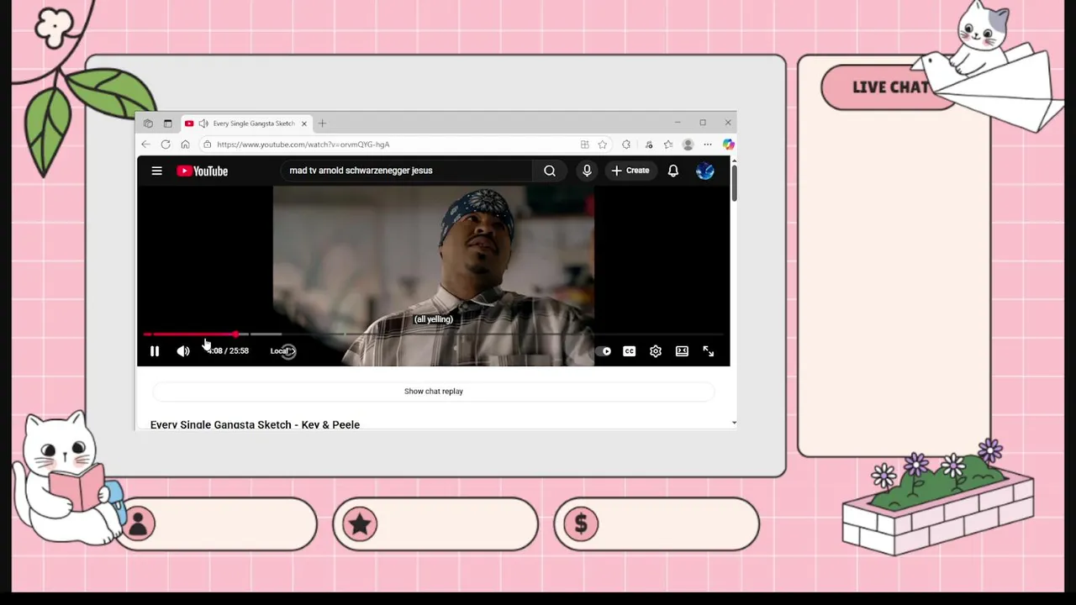Click the YouTube search magnifier button
This screenshot has height=605, width=1076.
[x=550, y=171]
